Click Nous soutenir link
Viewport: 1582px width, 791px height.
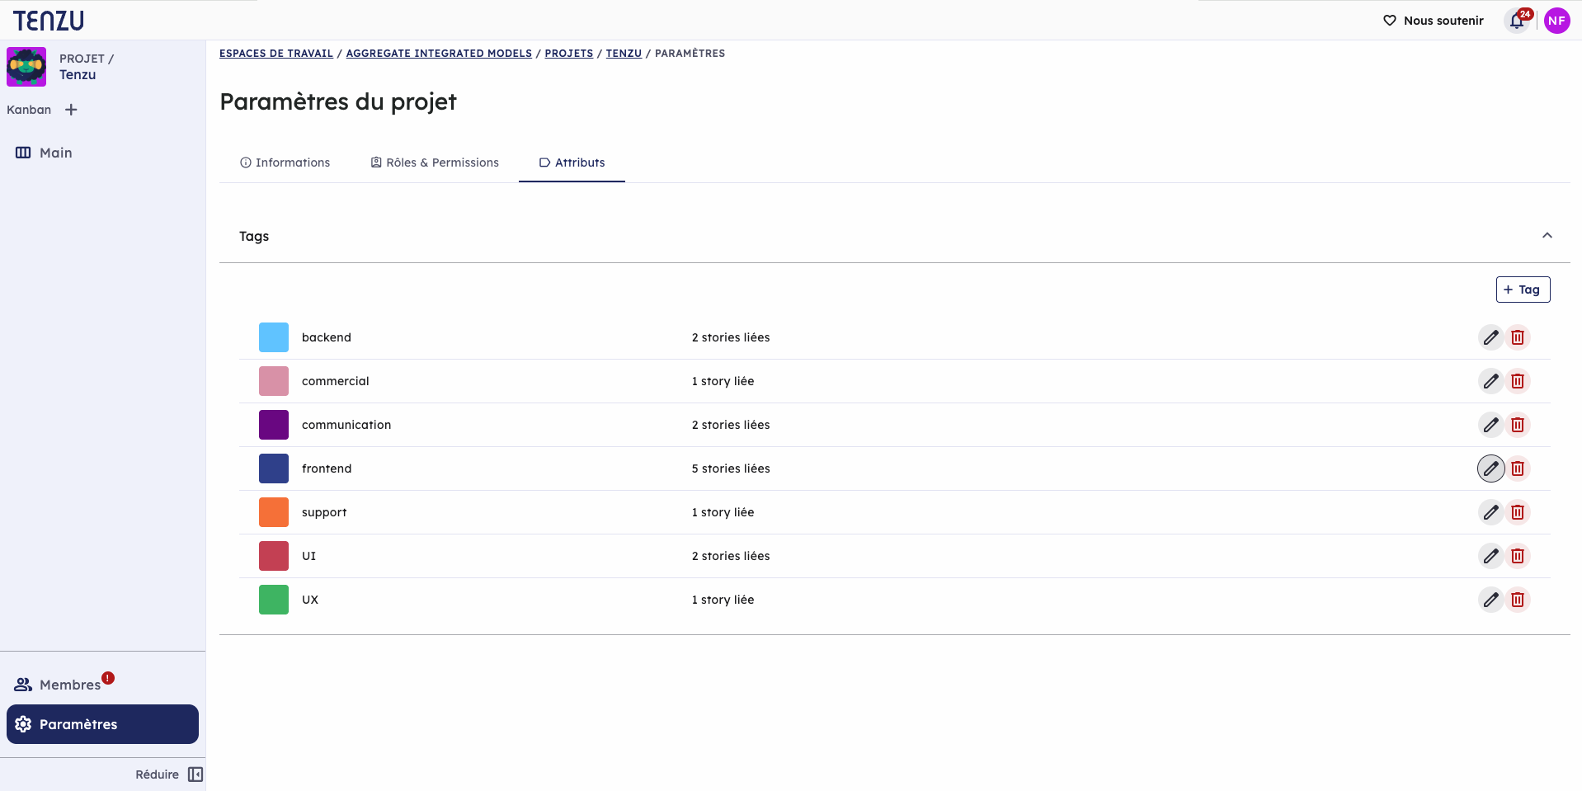click(1434, 21)
